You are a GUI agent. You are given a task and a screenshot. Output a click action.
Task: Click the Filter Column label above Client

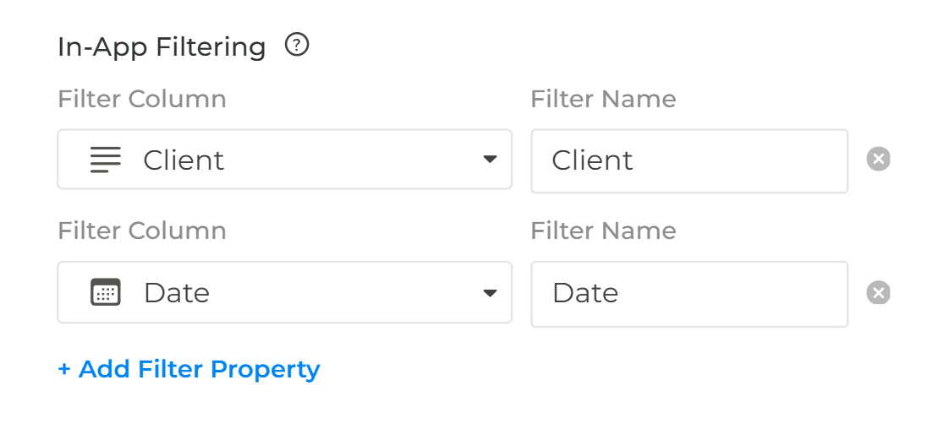142,99
